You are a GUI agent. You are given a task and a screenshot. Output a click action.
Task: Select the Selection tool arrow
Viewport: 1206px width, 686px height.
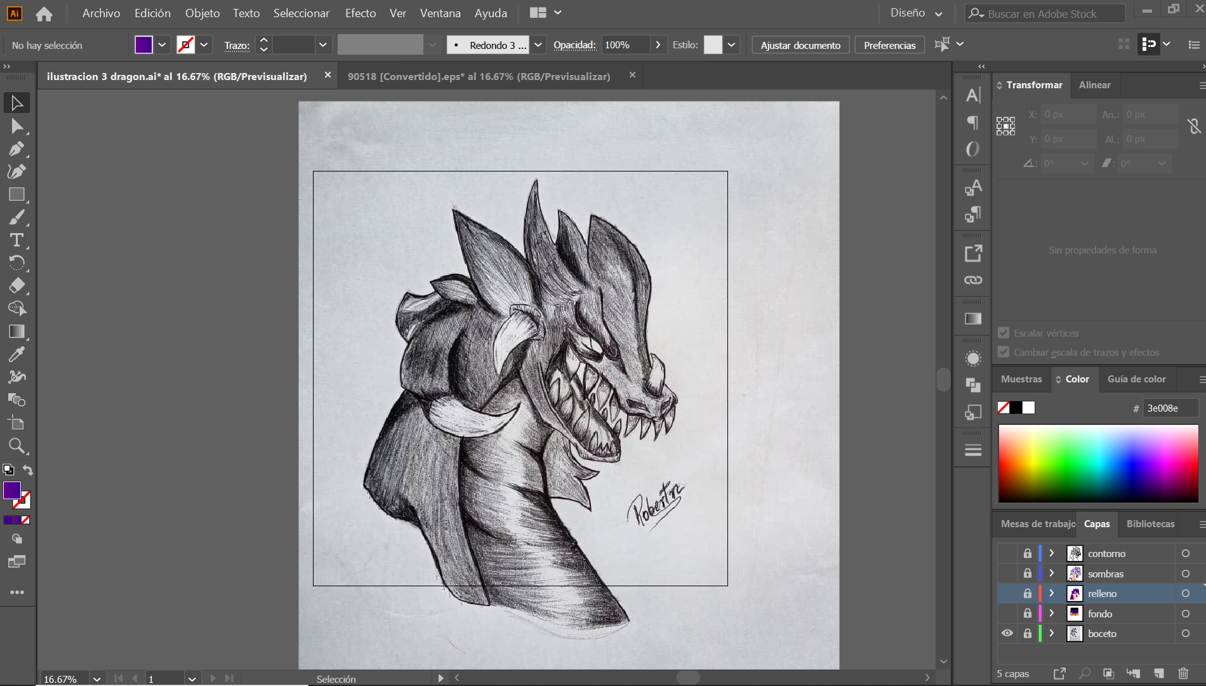coord(17,103)
